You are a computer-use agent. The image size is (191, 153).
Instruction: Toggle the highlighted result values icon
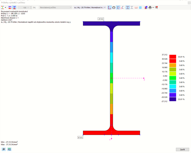tap(118, 8)
